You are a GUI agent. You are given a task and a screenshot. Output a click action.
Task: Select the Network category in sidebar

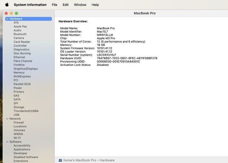(15, 119)
